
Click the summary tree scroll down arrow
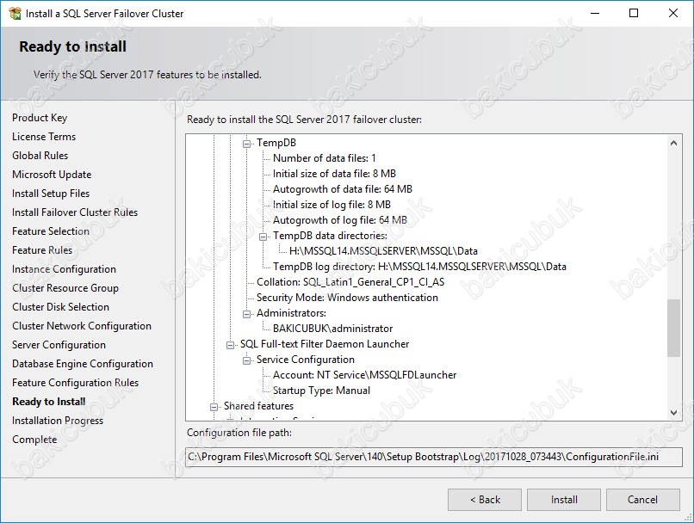tap(673, 413)
